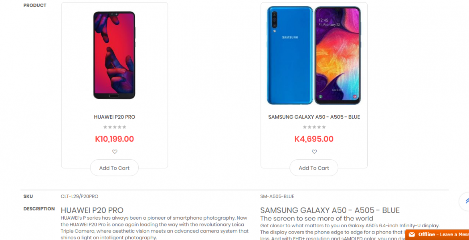Click the Huawei P20 Pro phone image

pyautogui.click(x=114, y=55)
